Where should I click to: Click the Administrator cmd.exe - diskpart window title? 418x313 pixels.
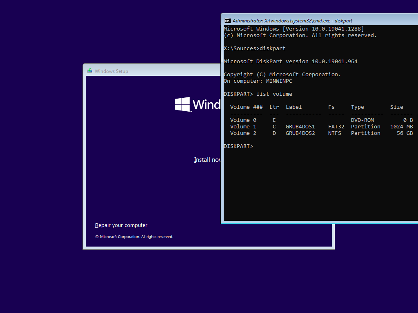coord(292,21)
